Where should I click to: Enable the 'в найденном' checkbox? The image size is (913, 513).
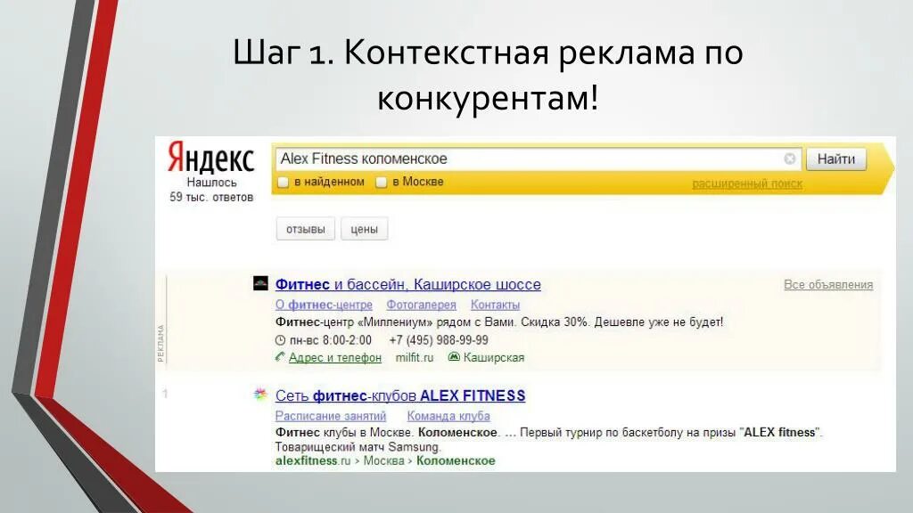[x=283, y=182]
